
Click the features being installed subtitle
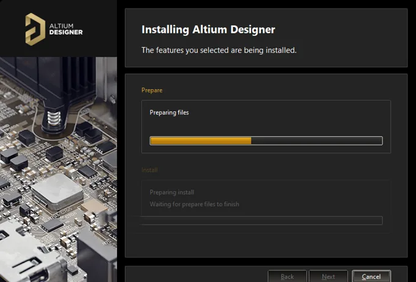click(x=219, y=50)
